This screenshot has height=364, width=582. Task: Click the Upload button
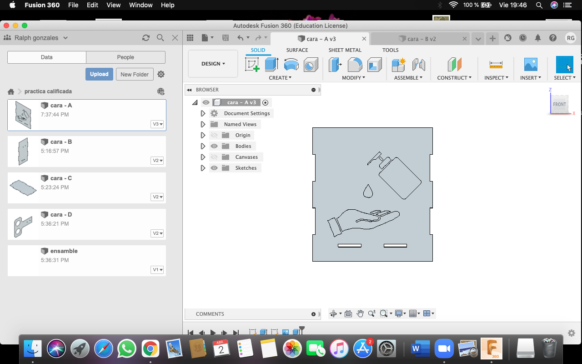99,74
